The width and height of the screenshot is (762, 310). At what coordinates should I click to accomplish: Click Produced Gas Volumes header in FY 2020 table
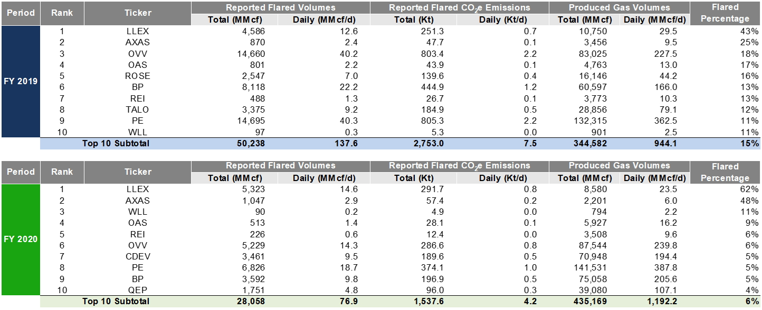(x=619, y=165)
